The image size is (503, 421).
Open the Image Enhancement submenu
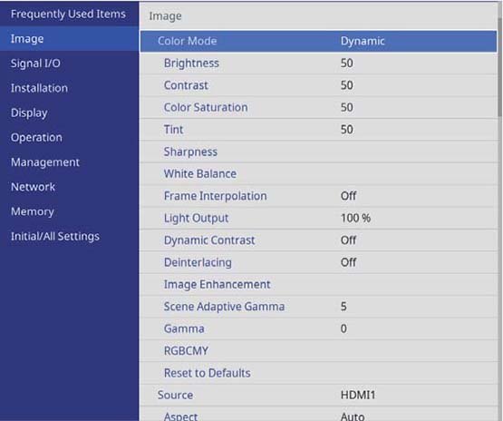tap(318, 285)
